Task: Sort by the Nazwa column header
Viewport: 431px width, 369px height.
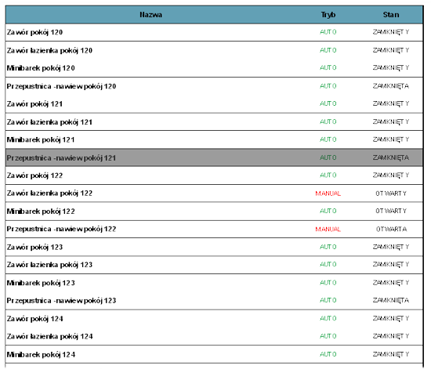Action: 150,15
